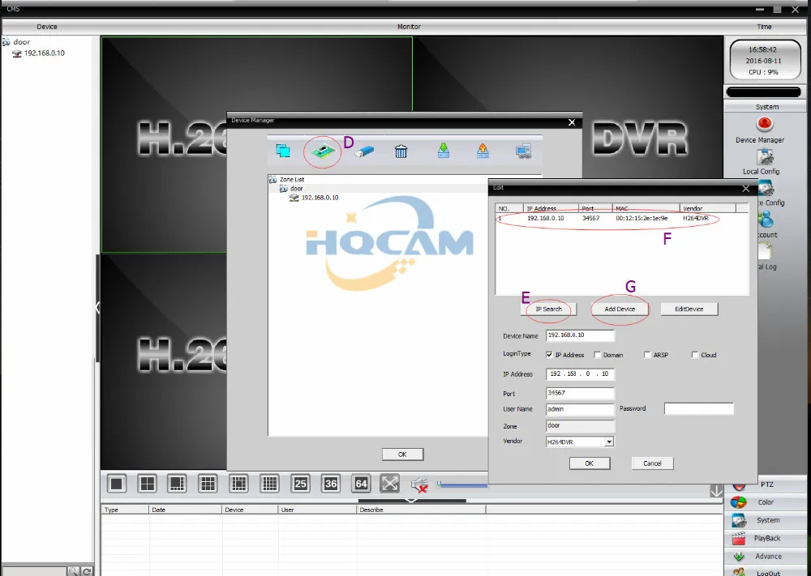811x576 pixels.
Task: Click the down arrow beside event log
Action: point(716,491)
